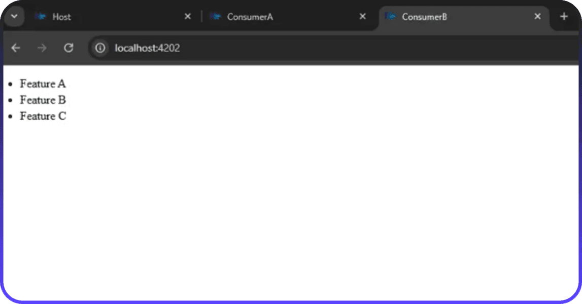Open a new tab with plus button

pyautogui.click(x=564, y=17)
